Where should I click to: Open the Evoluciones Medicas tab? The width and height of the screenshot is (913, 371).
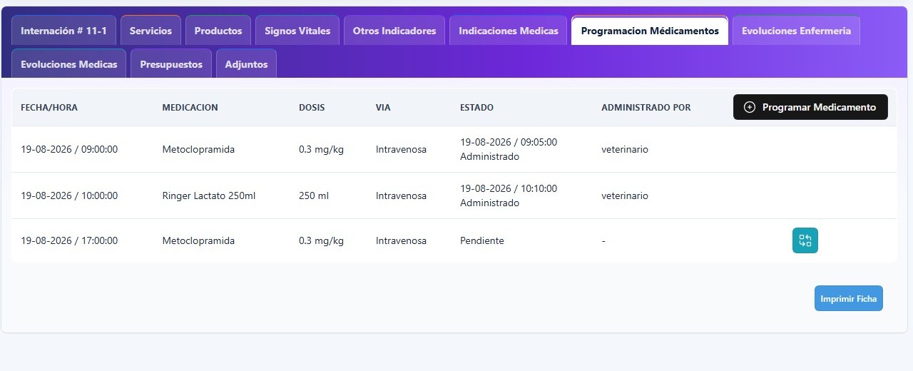[69, 63]
